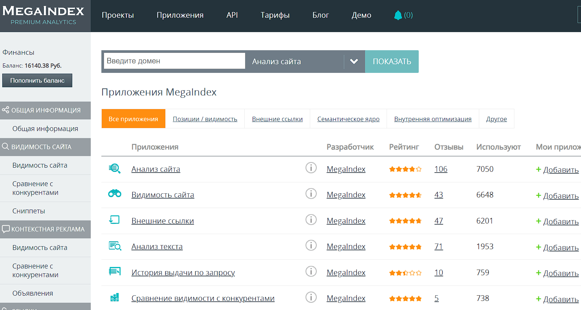This screenshot has width=581, height=310.
Task: Click the usage count 7050
Action: tap(485, 169)
